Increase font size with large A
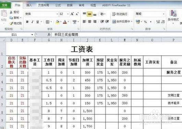This screenshot has width=182, height=129. point(72,14)
